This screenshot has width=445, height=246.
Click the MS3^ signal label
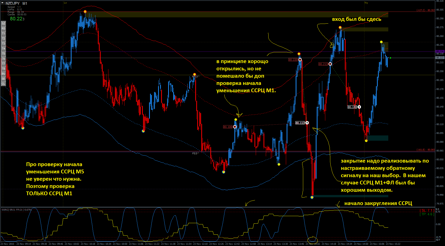pos(196,76)
